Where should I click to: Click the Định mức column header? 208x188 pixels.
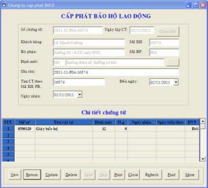point(104,122)
